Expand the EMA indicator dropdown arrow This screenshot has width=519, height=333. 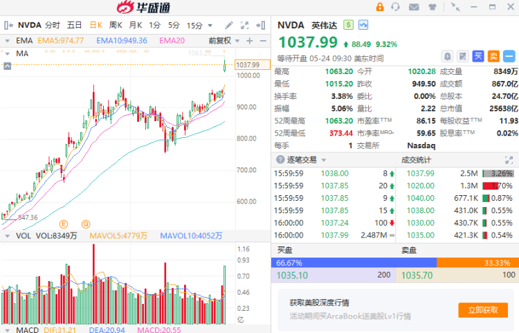pos(8,41)
